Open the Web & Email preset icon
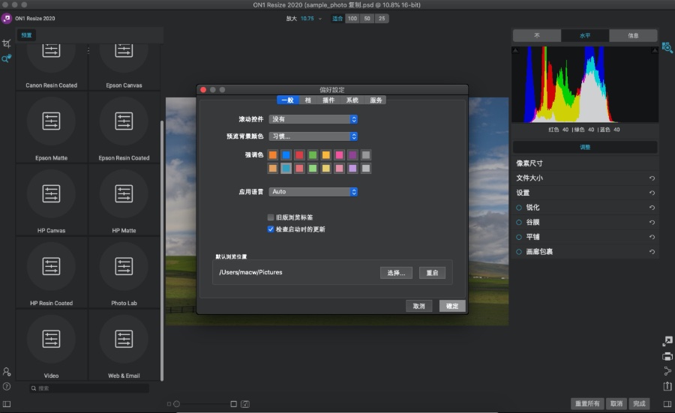The image size is (675, 413). pyautogui.click(x=124, y=339)
